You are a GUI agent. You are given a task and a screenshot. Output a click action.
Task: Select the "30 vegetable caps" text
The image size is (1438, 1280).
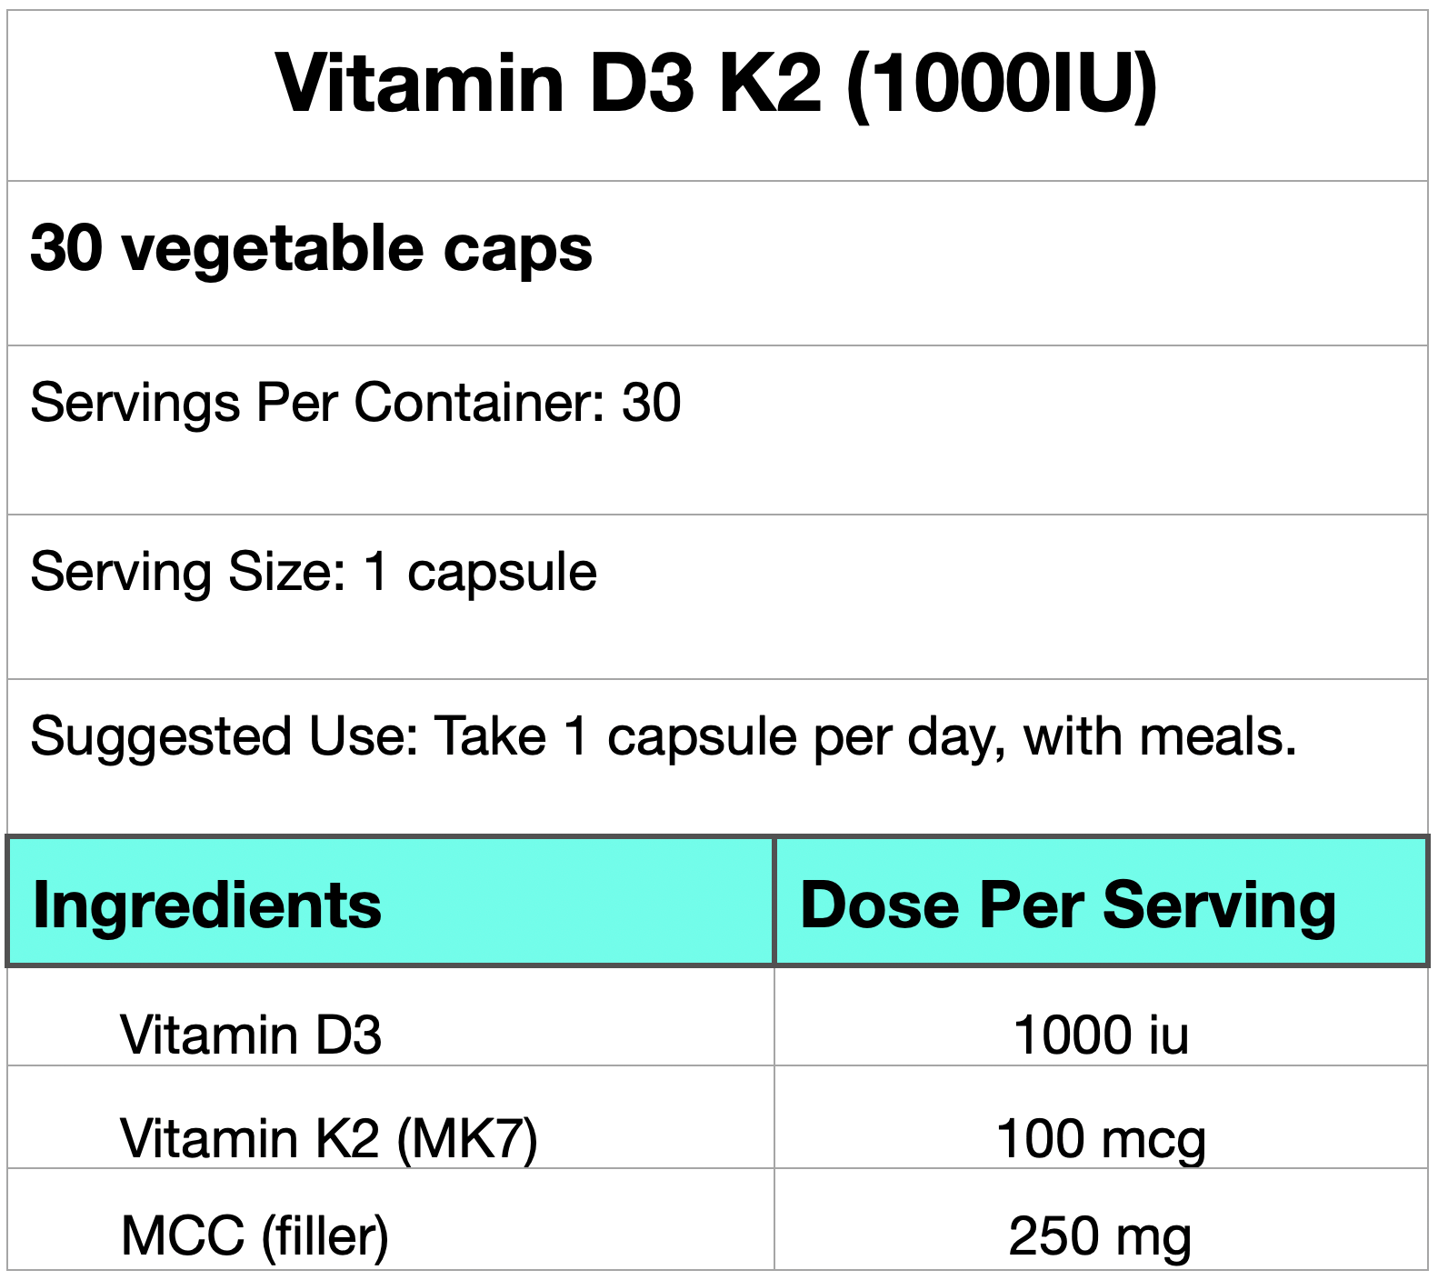pyautogui.click(x=311, y=248)
